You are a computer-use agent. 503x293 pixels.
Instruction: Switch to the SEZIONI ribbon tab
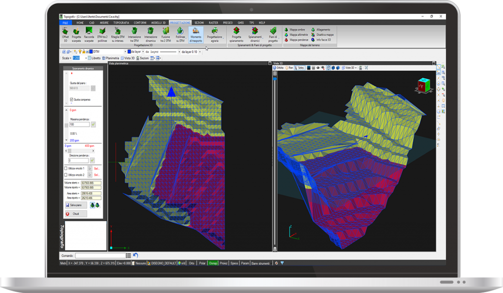pos(199,23)
